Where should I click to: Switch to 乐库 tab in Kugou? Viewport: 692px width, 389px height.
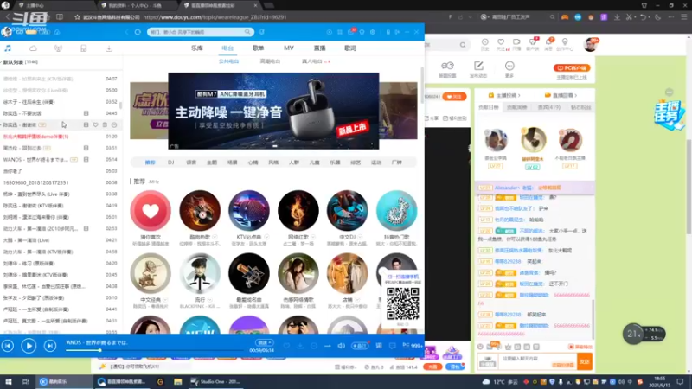(x=197, y=48)
